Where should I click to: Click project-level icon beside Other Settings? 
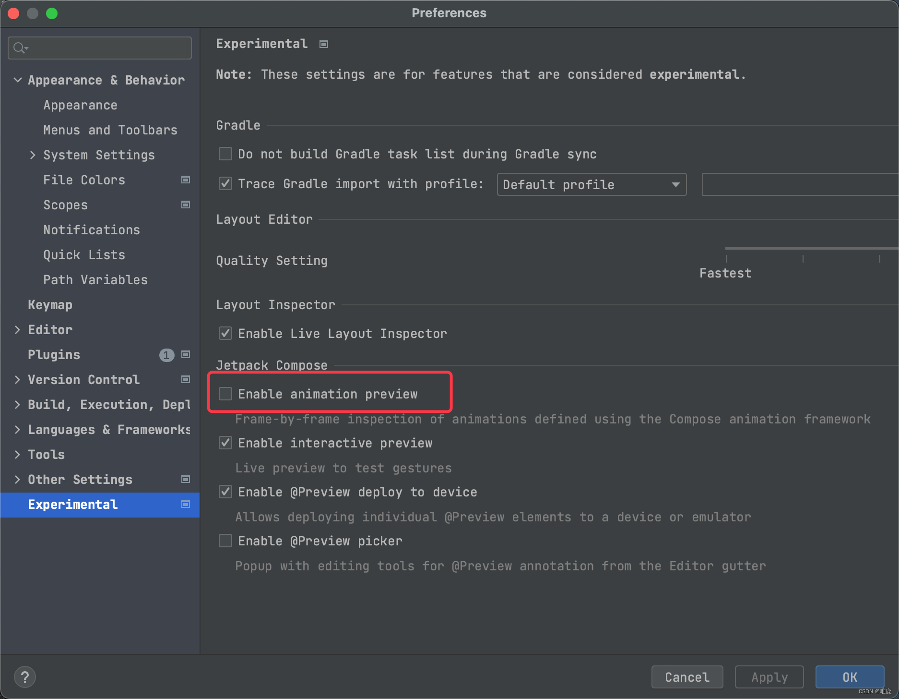[186, 479]
